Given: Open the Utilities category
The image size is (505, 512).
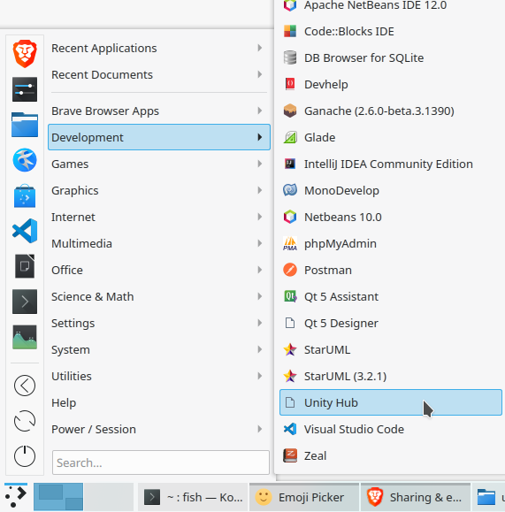Looking at the screenshot, I should tap(159, 376).
